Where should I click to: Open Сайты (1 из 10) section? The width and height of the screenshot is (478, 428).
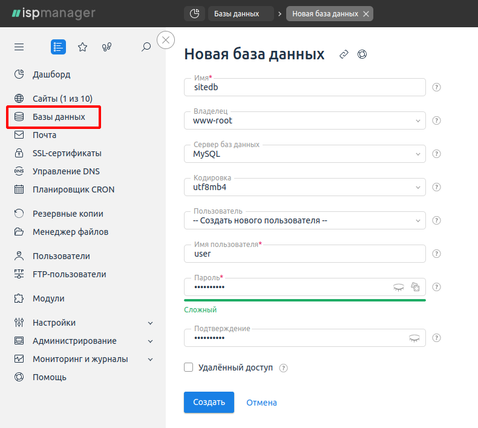point(62,99)
